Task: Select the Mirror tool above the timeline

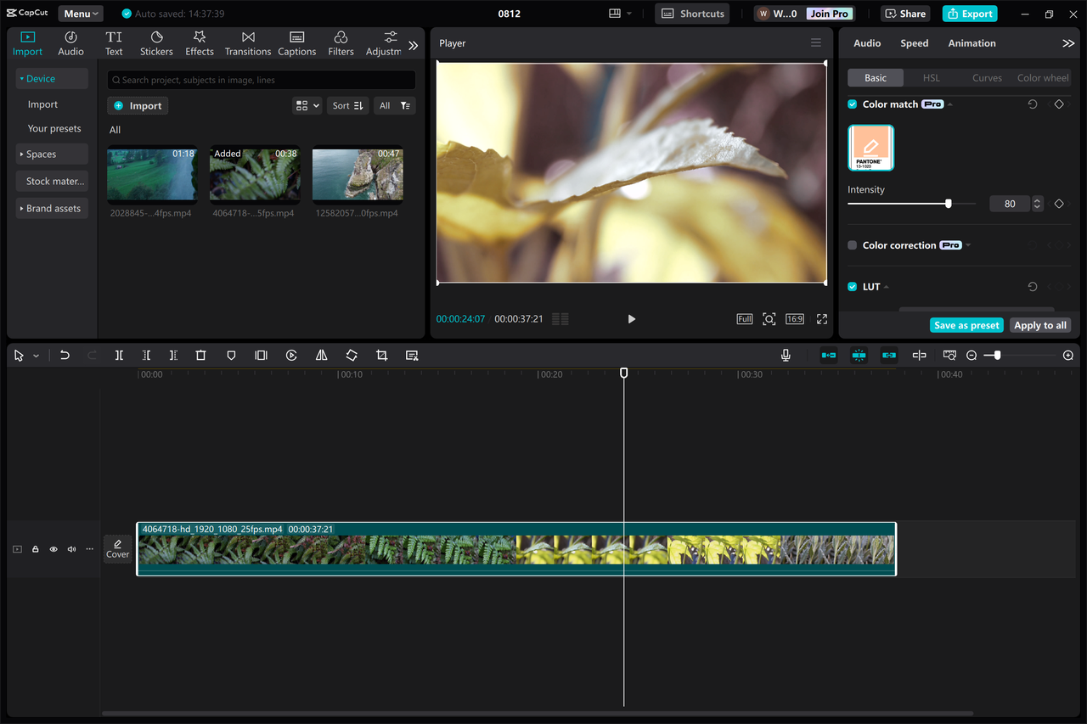Action: pyautogui.click(x=321, y=355)
